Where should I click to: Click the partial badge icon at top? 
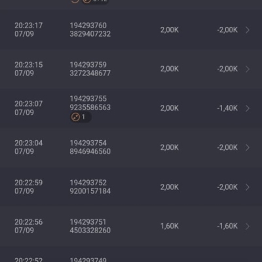tap(86, 1)
